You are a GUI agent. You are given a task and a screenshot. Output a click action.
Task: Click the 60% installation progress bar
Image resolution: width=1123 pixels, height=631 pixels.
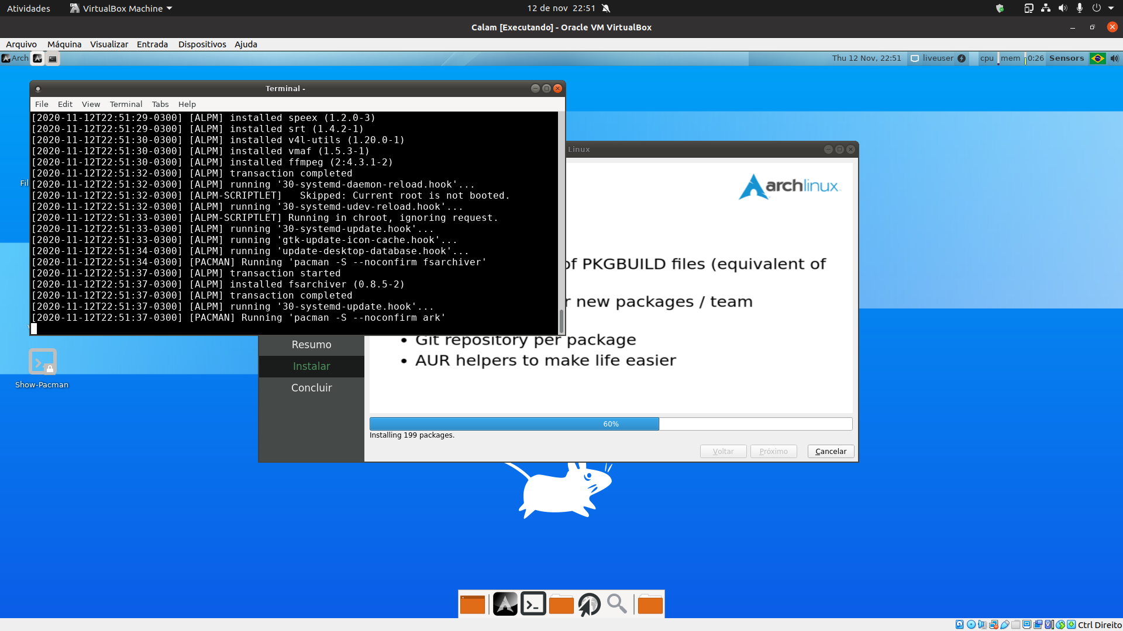pos(611,424)
